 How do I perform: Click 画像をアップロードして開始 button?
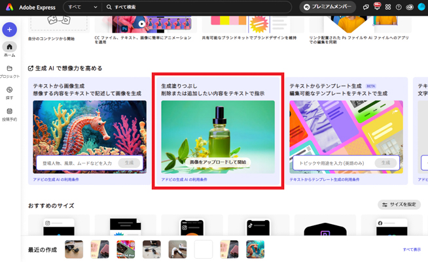point(218,162)
